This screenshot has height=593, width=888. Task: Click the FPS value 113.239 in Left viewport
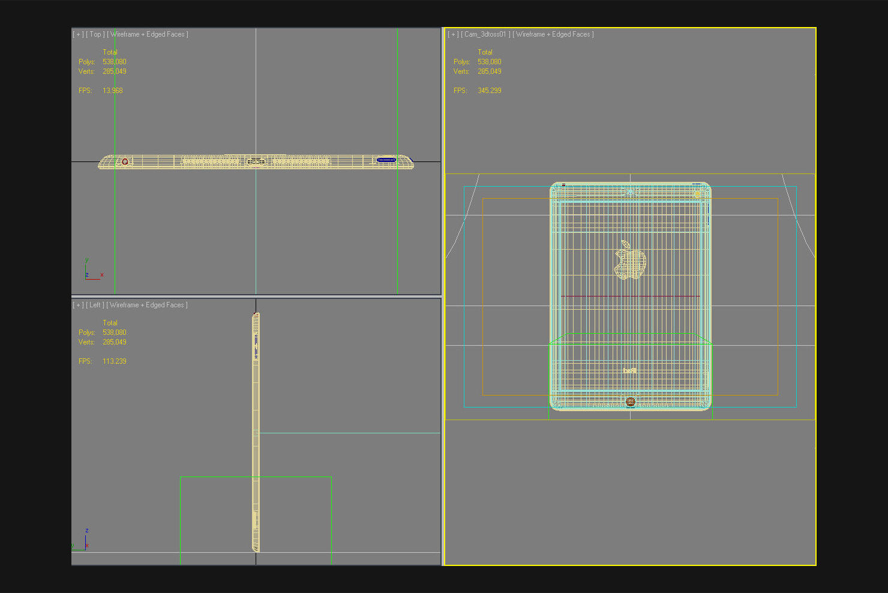click(x=115, y=361)
